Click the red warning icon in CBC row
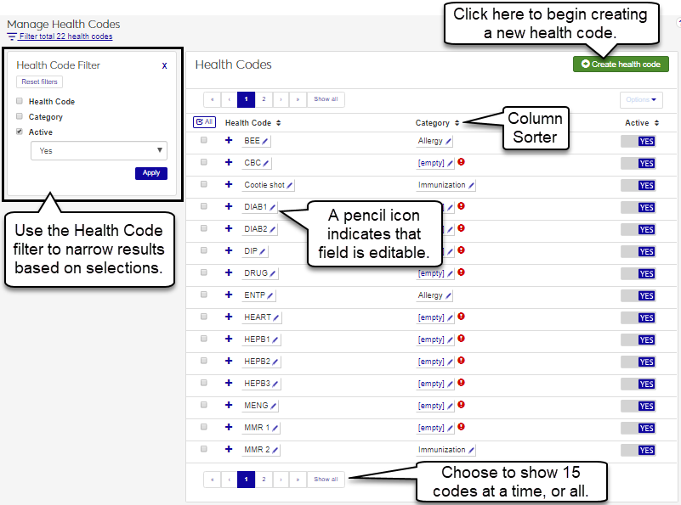This screenshot has height=505, width=681. (x=461, y=162)
